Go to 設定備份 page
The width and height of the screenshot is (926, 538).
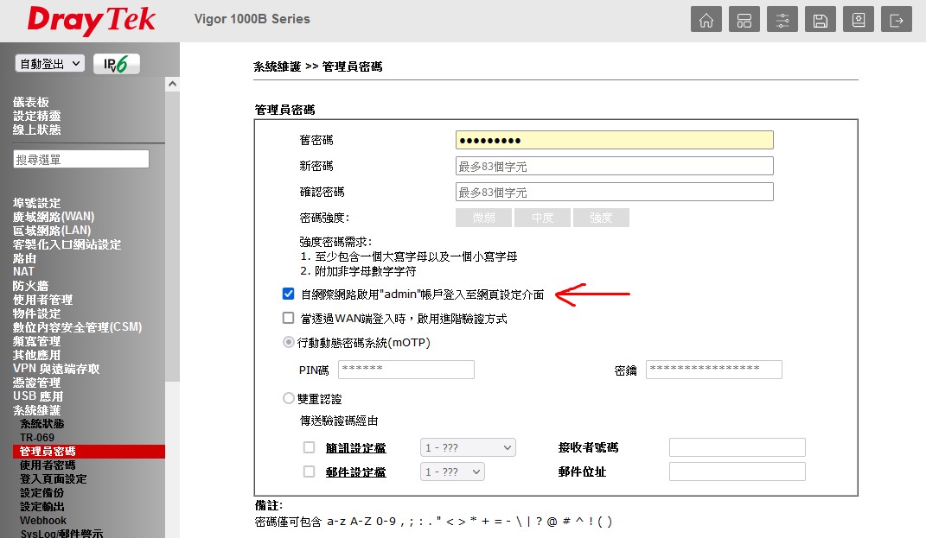point(42,493)
